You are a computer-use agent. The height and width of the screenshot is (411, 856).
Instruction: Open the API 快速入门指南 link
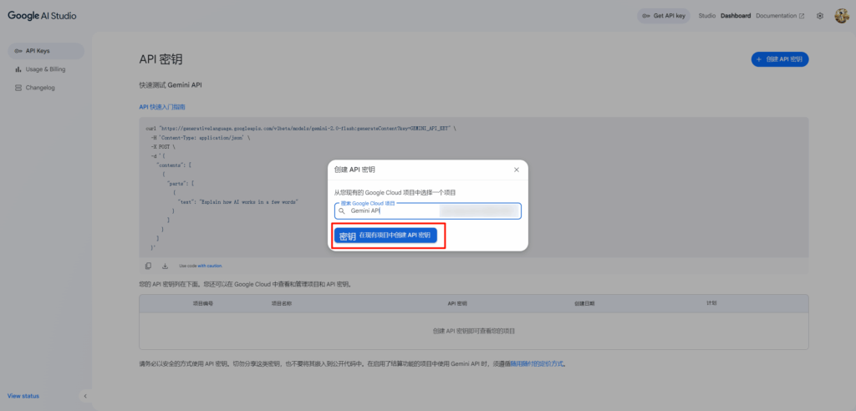[163, 107]
